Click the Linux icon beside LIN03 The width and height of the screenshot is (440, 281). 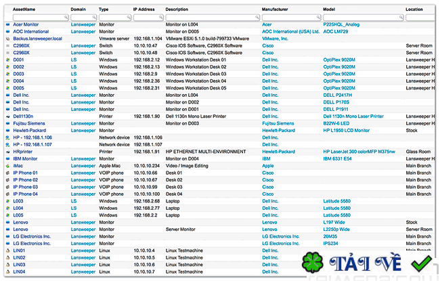8,265
